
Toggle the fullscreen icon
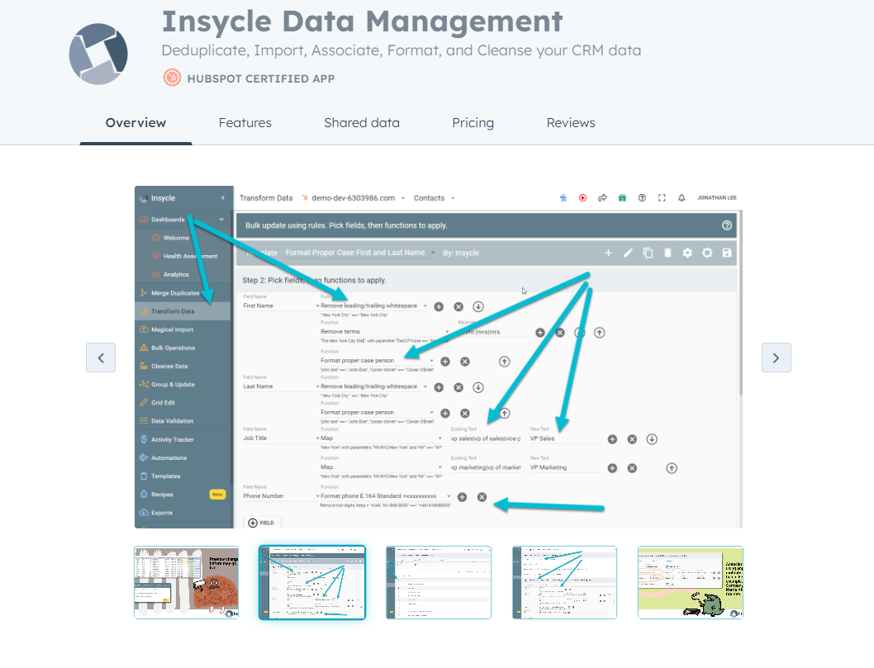[662, 198]
